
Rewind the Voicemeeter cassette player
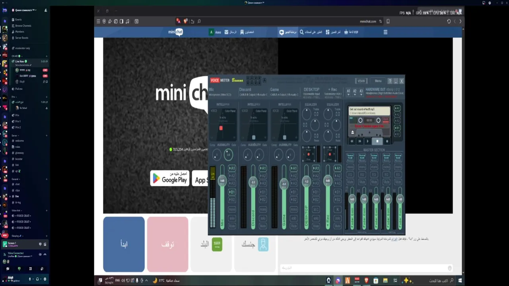[x=352, y=141]
